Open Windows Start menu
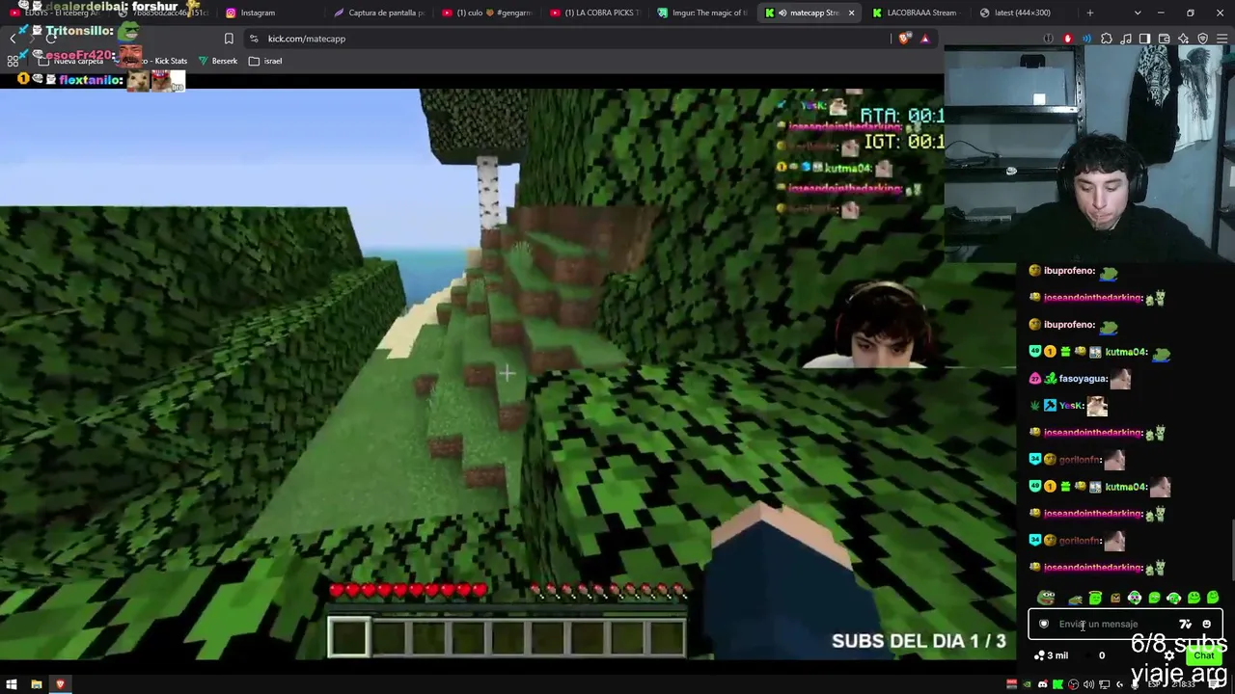 (x=12, y=684)
